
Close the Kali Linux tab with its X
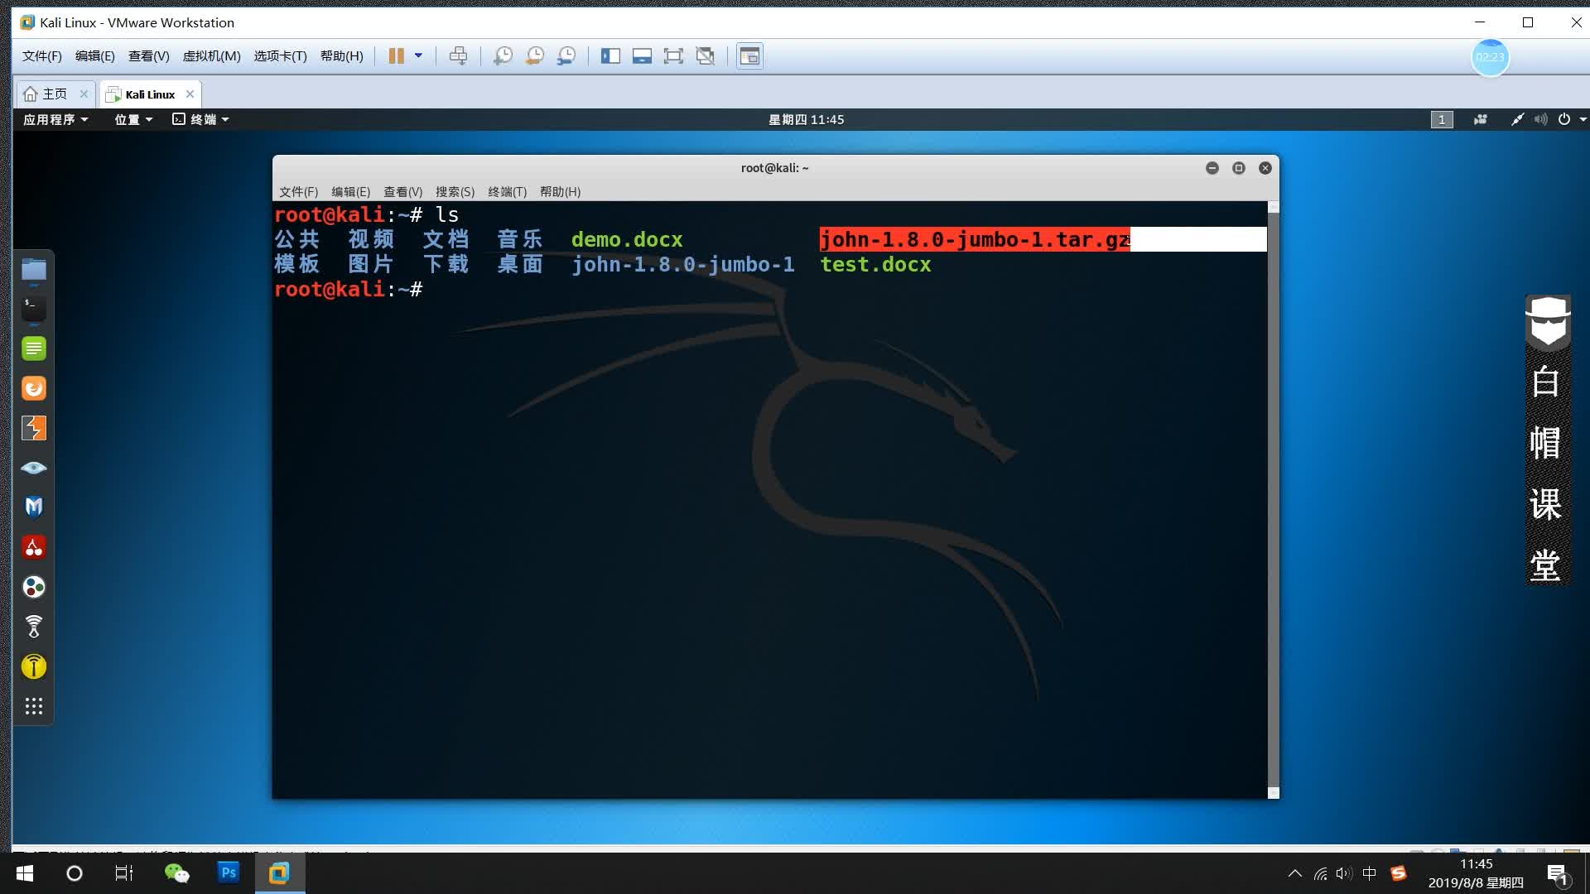tap(190, 94)
